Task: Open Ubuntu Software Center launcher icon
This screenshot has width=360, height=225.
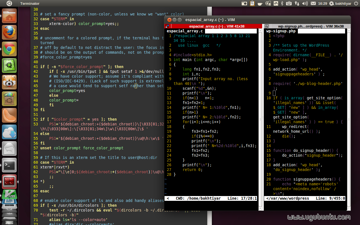Action: pyautogui.click(x=9, y=99)
